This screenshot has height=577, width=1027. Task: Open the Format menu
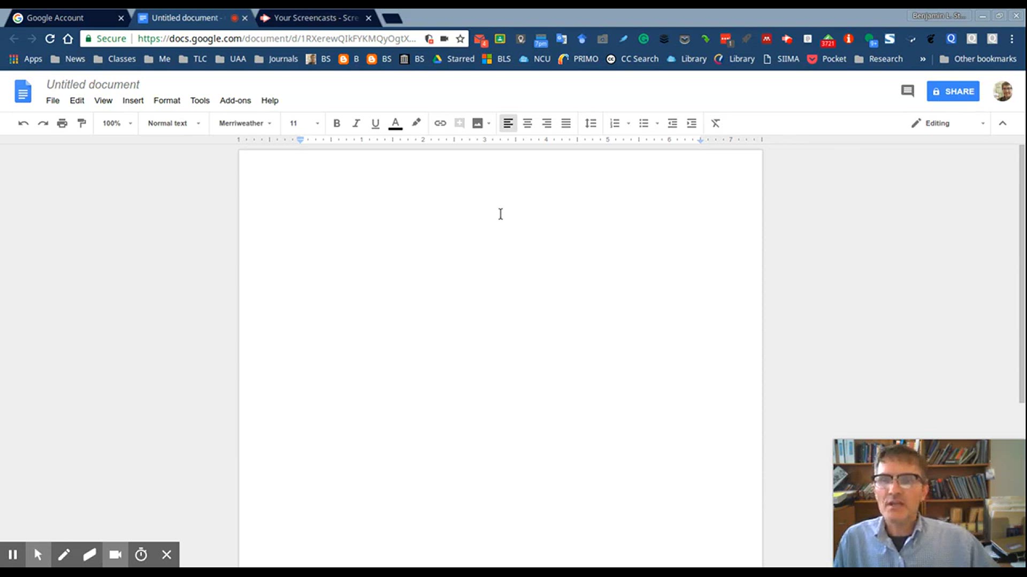tap(166, 100)
